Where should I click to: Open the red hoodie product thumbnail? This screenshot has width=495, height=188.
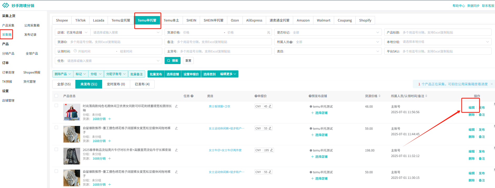(x=72, y=112)
